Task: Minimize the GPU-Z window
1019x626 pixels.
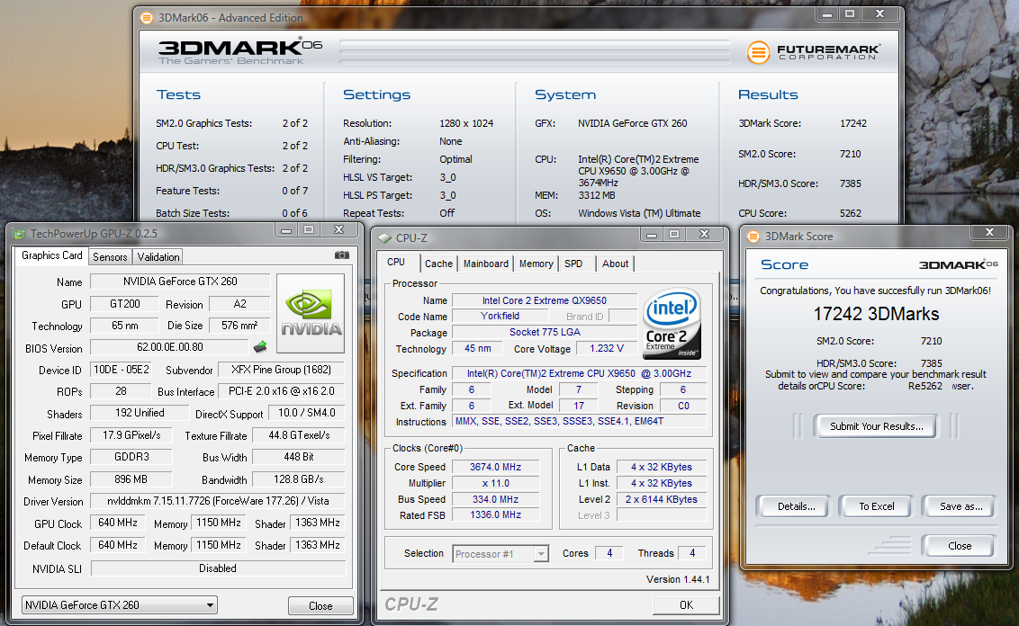Action: (286, 230)
